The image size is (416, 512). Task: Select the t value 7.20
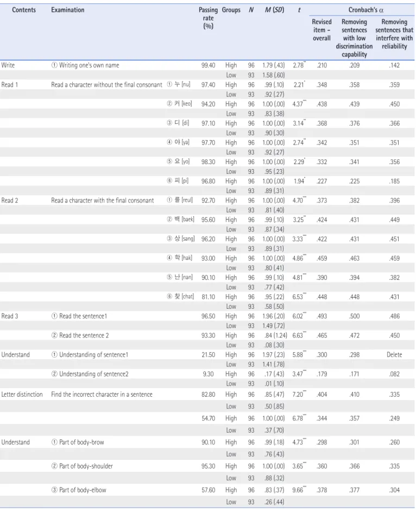(299, 394)
